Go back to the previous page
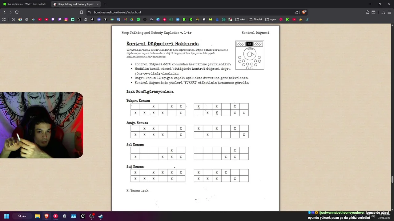 click(4, 12)
